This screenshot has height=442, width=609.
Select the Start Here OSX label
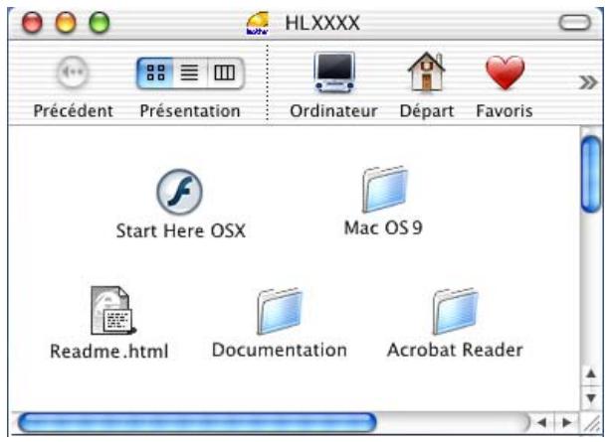[181, 231]
